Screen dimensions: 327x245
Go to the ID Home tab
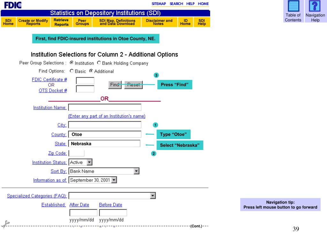click(186, 22)
